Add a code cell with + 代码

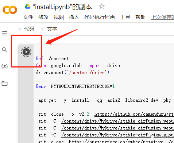(26, 29)
